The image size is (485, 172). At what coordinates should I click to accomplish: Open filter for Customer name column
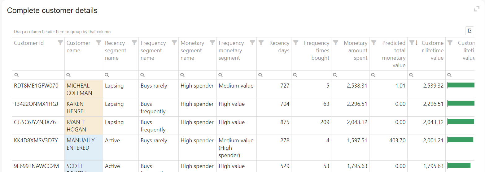[x=98, y=43]
